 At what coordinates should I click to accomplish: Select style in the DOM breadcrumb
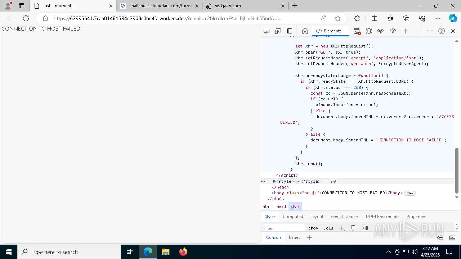click(295, 206)
